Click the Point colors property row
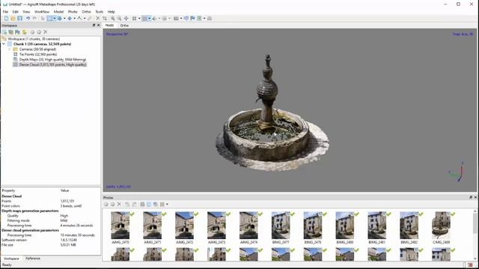 click(x=51, y=206)
